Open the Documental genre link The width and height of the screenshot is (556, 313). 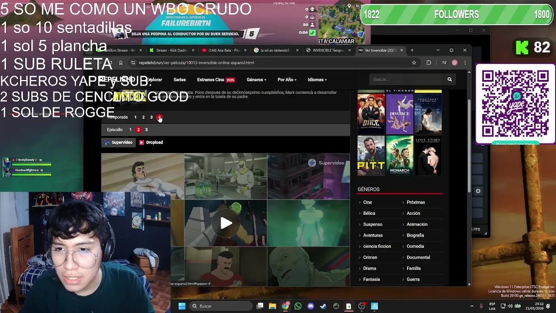(x=418, y=257)
